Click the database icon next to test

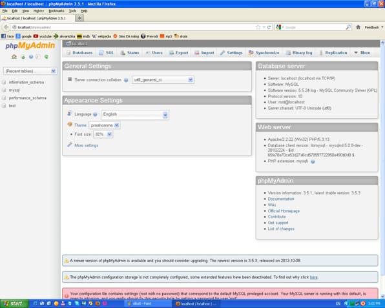[4, 106]
